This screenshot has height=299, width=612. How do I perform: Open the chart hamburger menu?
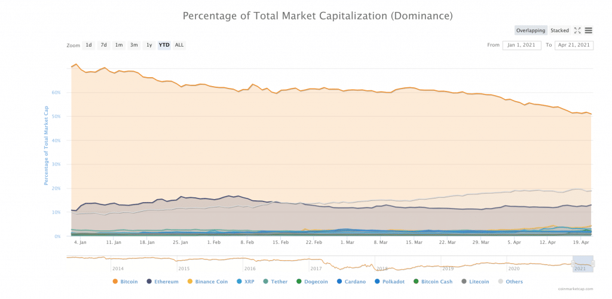[589, 30]
